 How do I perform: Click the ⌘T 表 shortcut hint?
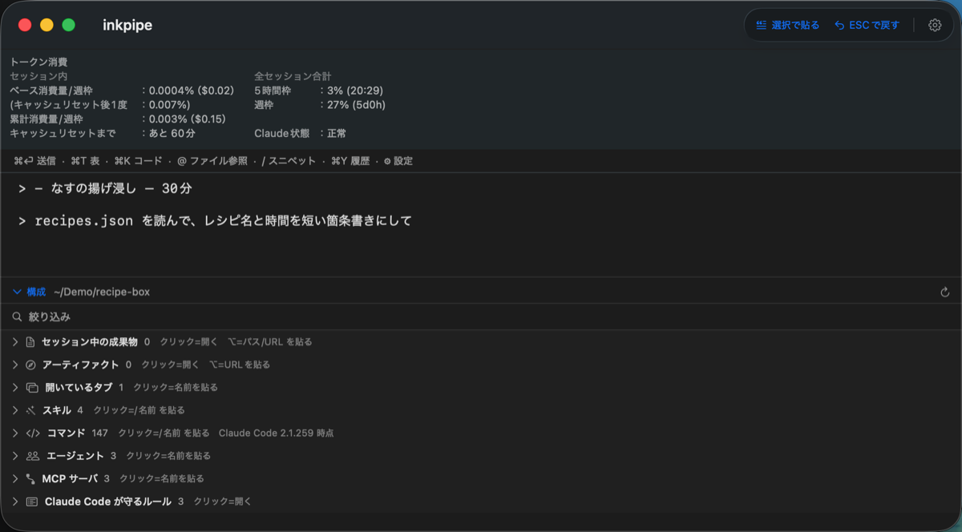86,161
